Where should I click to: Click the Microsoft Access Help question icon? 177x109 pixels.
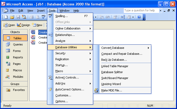pos(139,17)
